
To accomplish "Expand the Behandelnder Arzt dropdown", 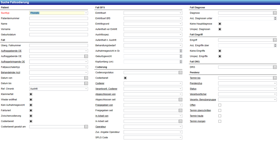I will point(58,73).
